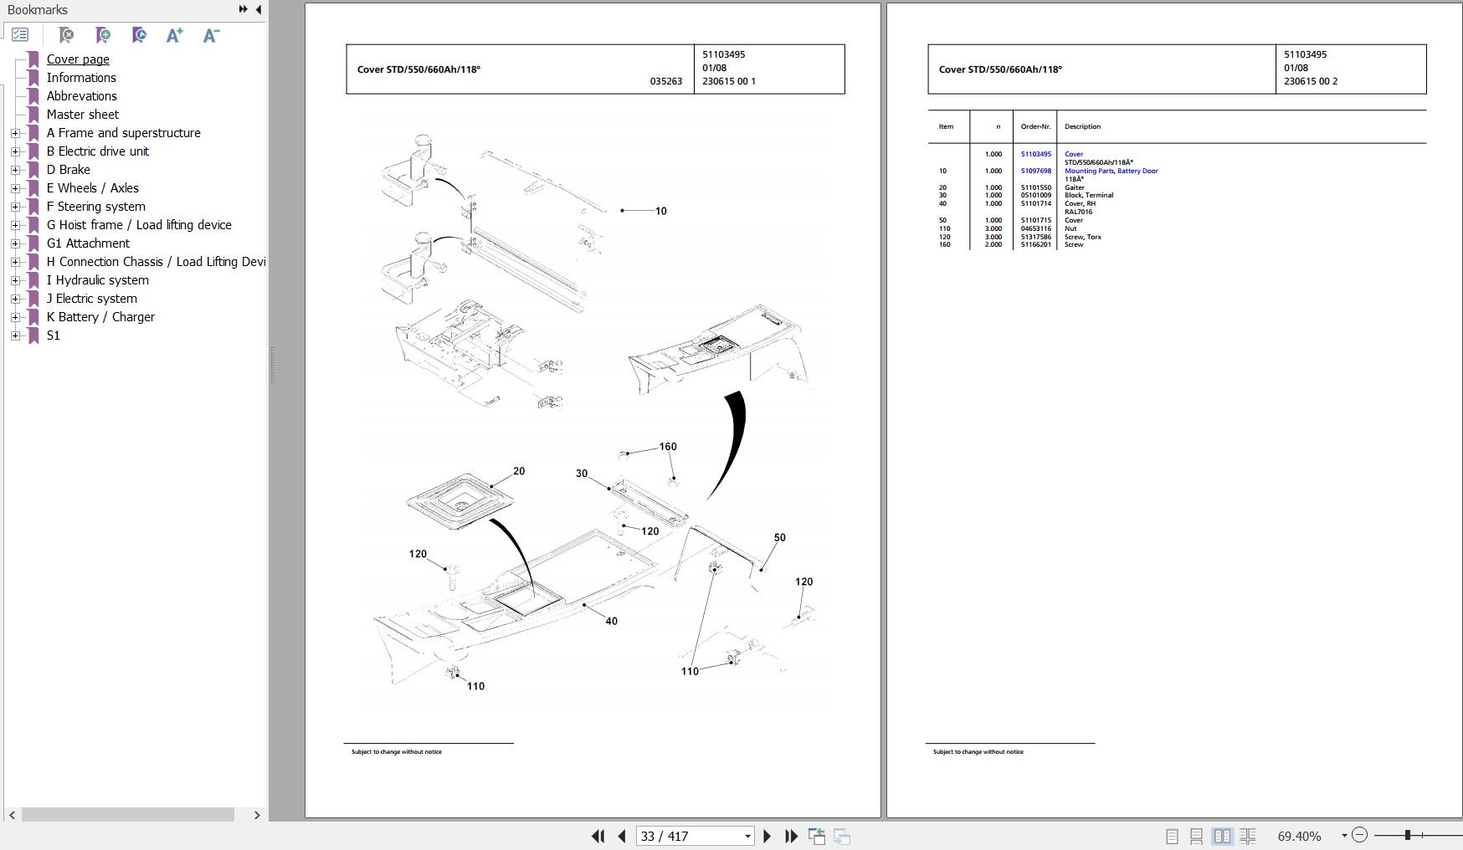Click the Block, Terminal description text
The width and height of the screenshot is (1463, 850).
click(x=1088, y=195)
